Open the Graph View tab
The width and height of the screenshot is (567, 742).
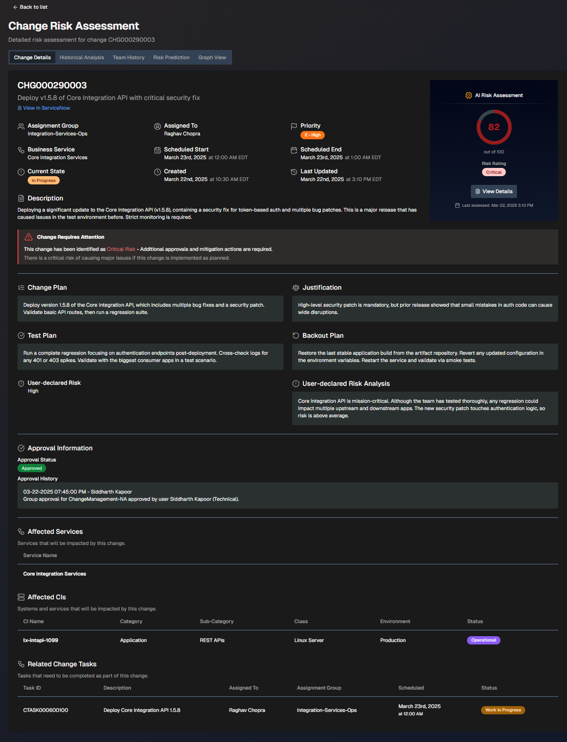tap(212, 57)
